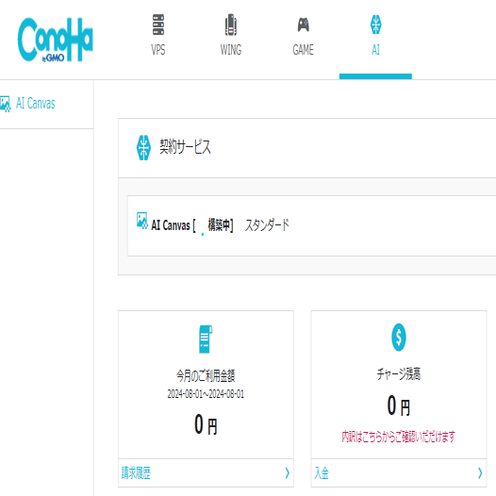Click the チャージ残高 label
Viewport: 496px width, 496px height.
point(399,374)
